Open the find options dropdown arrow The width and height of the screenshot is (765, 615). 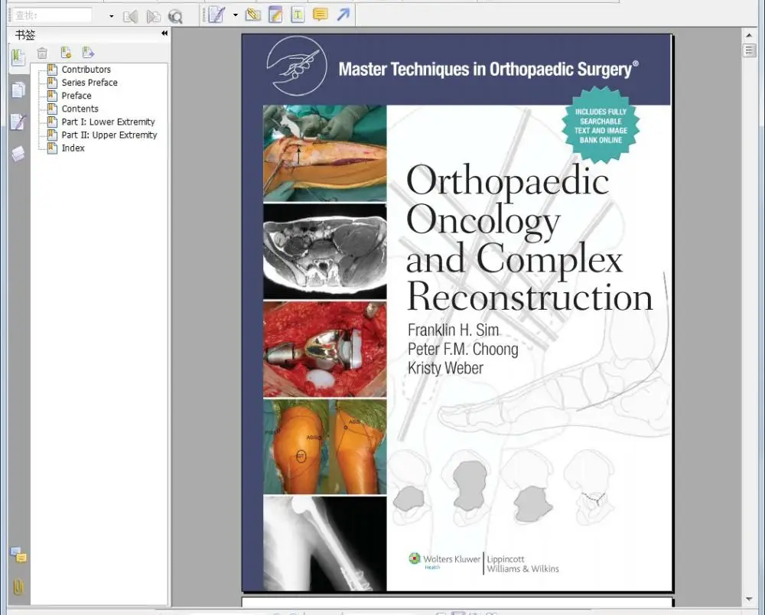(111, 16)
